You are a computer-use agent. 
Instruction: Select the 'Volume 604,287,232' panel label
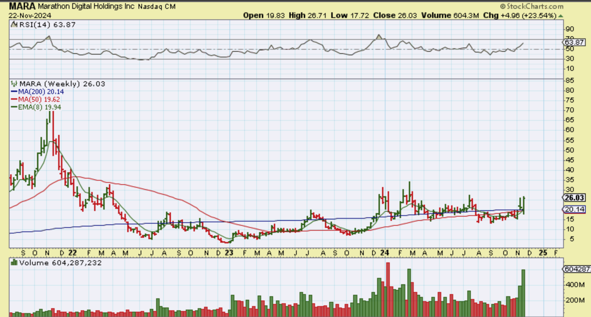pos(61,263)
